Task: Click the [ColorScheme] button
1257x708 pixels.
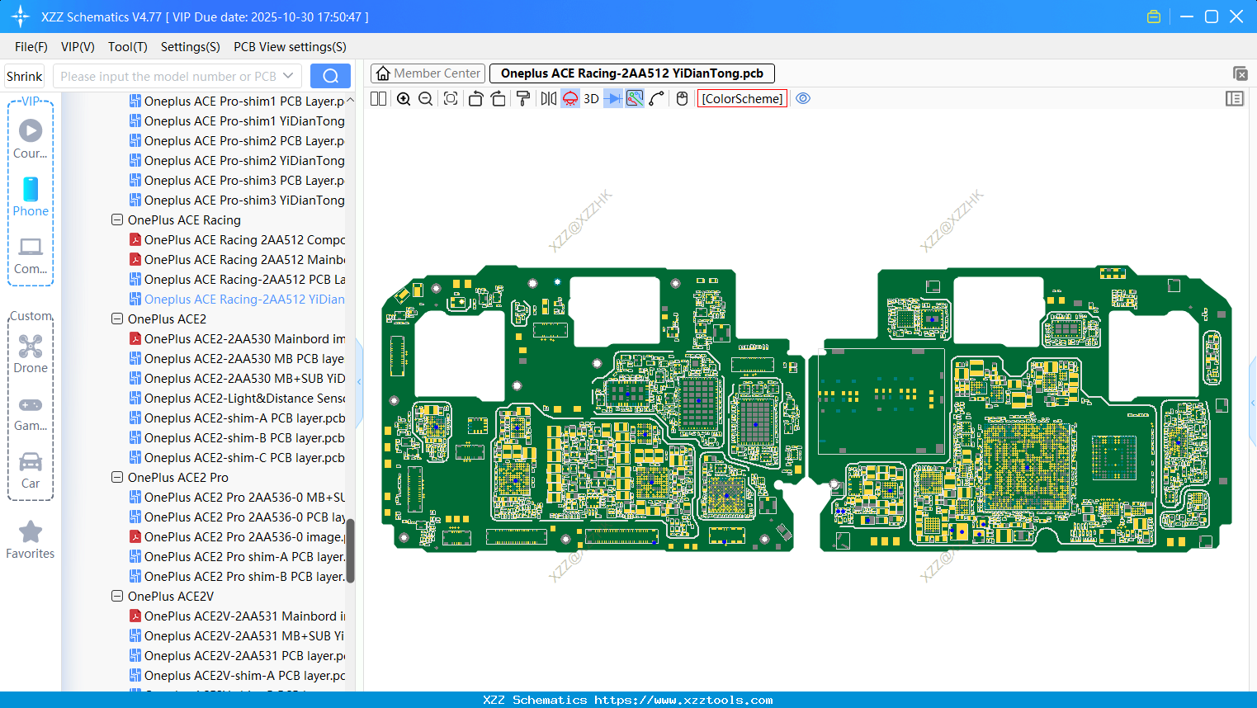Action: coord(741,98)
